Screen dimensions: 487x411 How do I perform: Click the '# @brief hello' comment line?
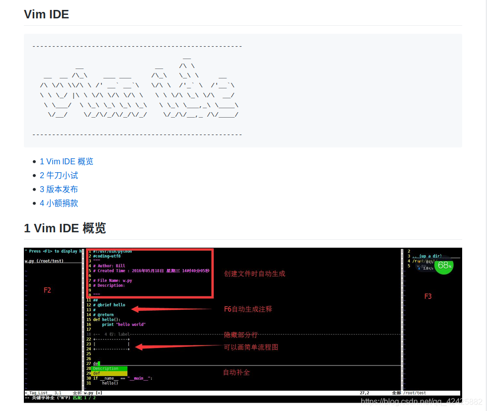[109, 305]
